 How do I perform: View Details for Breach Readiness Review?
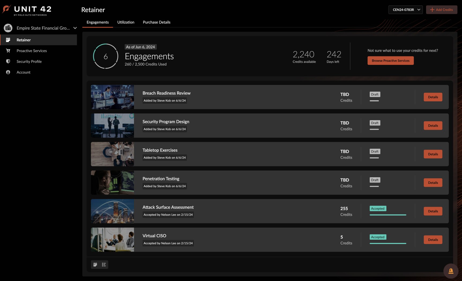[433, 97]
